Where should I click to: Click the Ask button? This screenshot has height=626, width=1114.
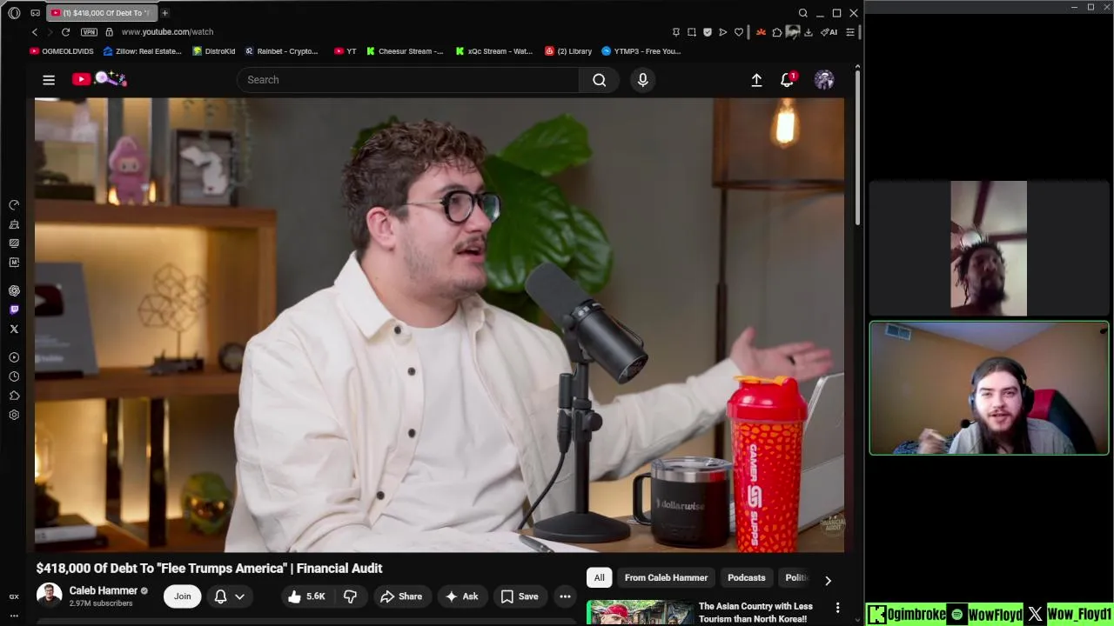461,596
